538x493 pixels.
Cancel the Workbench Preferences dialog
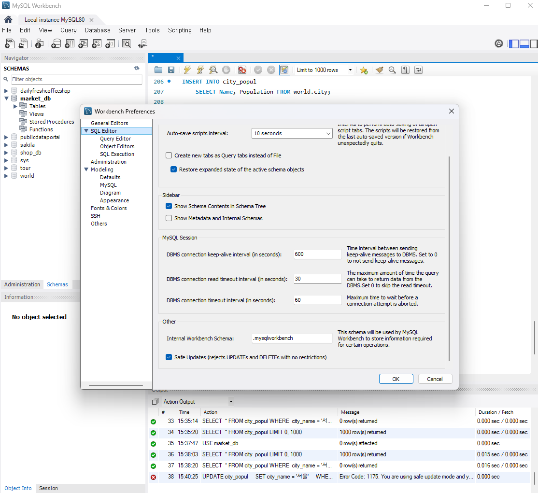point(435,379)
